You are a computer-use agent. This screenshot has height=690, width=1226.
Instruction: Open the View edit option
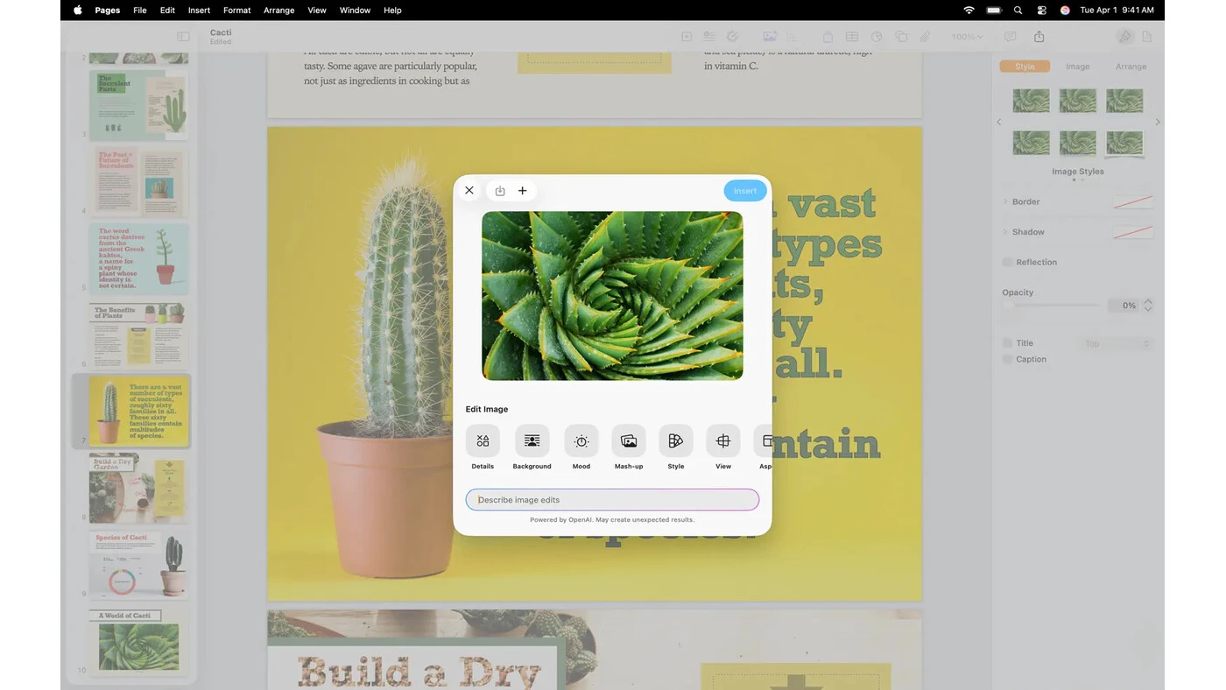tap(723, 440)
